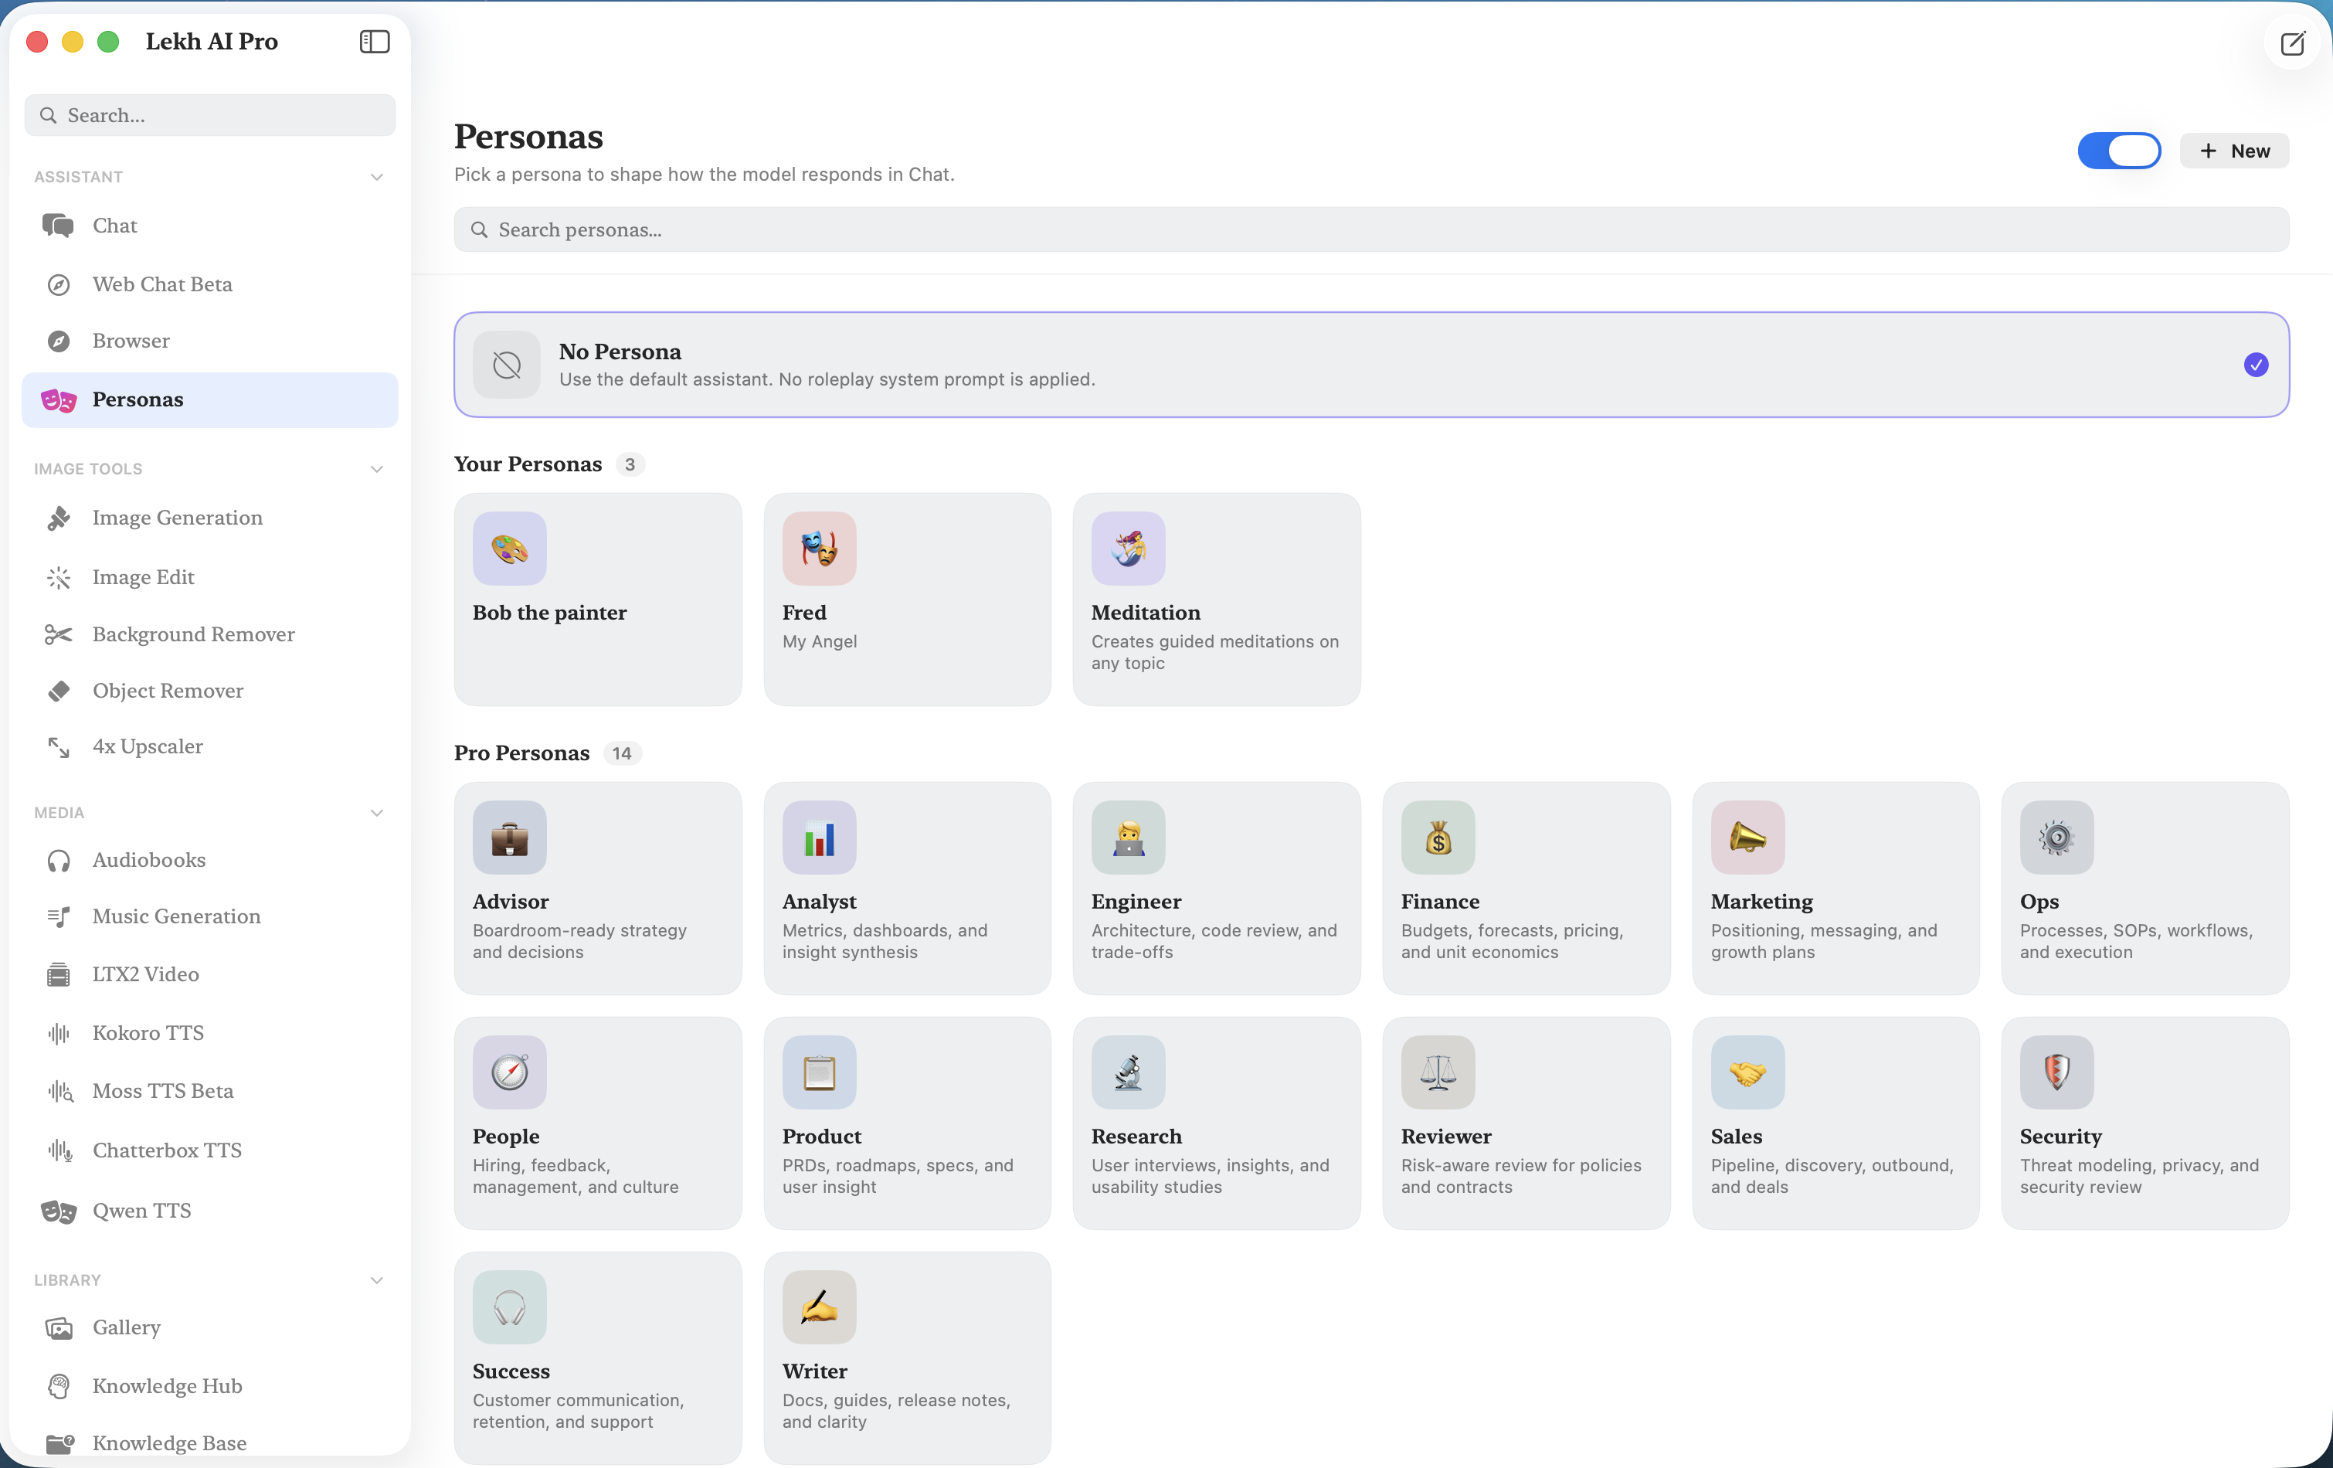
Task: Click the Knowledge Hub brain icon
Action: 58,1387
